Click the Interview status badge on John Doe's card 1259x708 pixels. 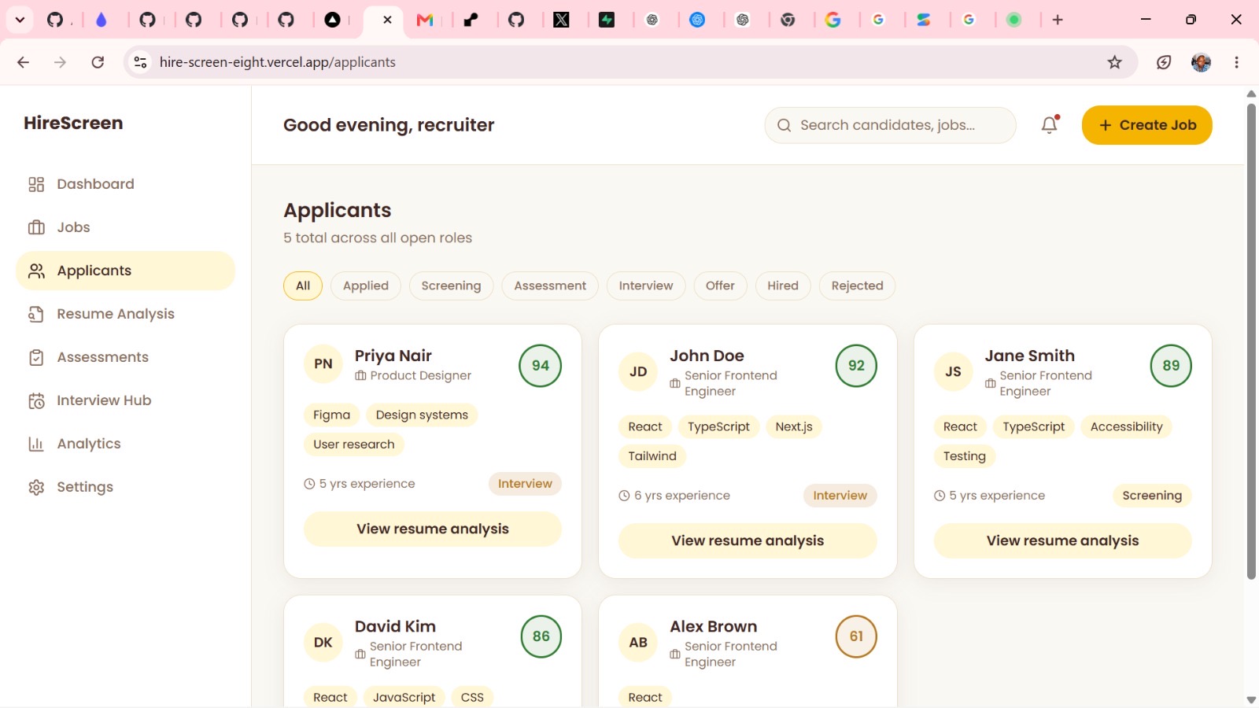click(x=840, y=496)
